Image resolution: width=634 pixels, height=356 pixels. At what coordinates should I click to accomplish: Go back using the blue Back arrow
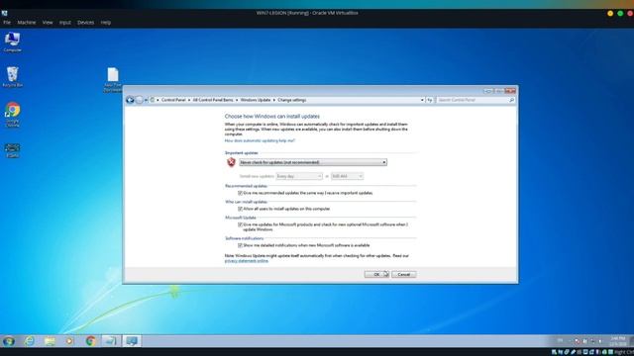point(130,100)
